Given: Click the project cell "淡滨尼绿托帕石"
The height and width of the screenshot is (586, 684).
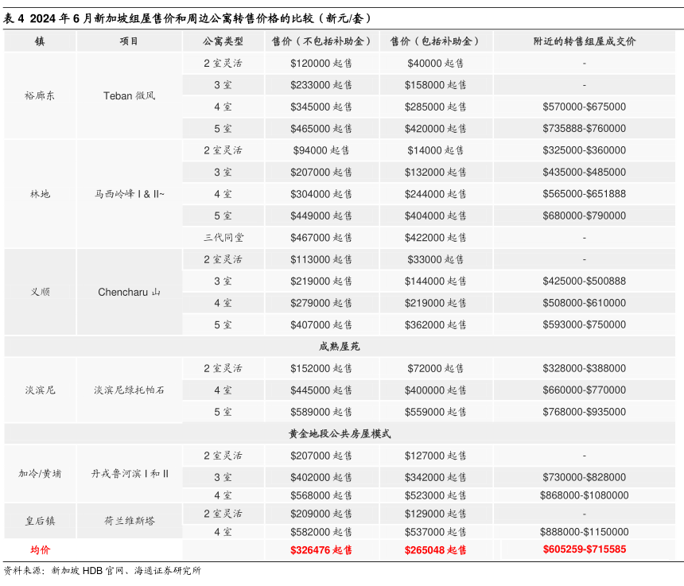Looking at the screenshot, I should (129, 390).
